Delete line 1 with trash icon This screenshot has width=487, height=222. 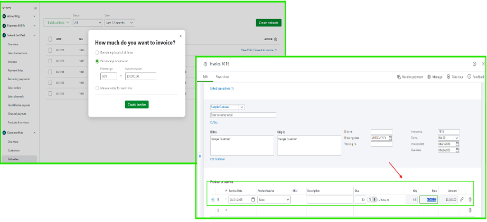pos(470,200)
